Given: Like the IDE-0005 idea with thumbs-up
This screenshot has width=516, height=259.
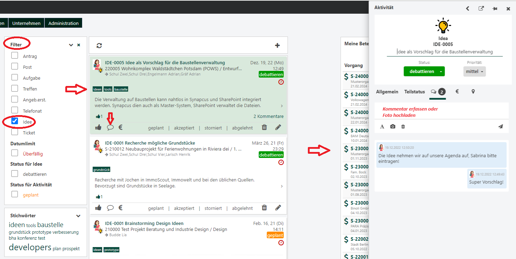Looking at the screenshot, I should [x=98, y=127].
